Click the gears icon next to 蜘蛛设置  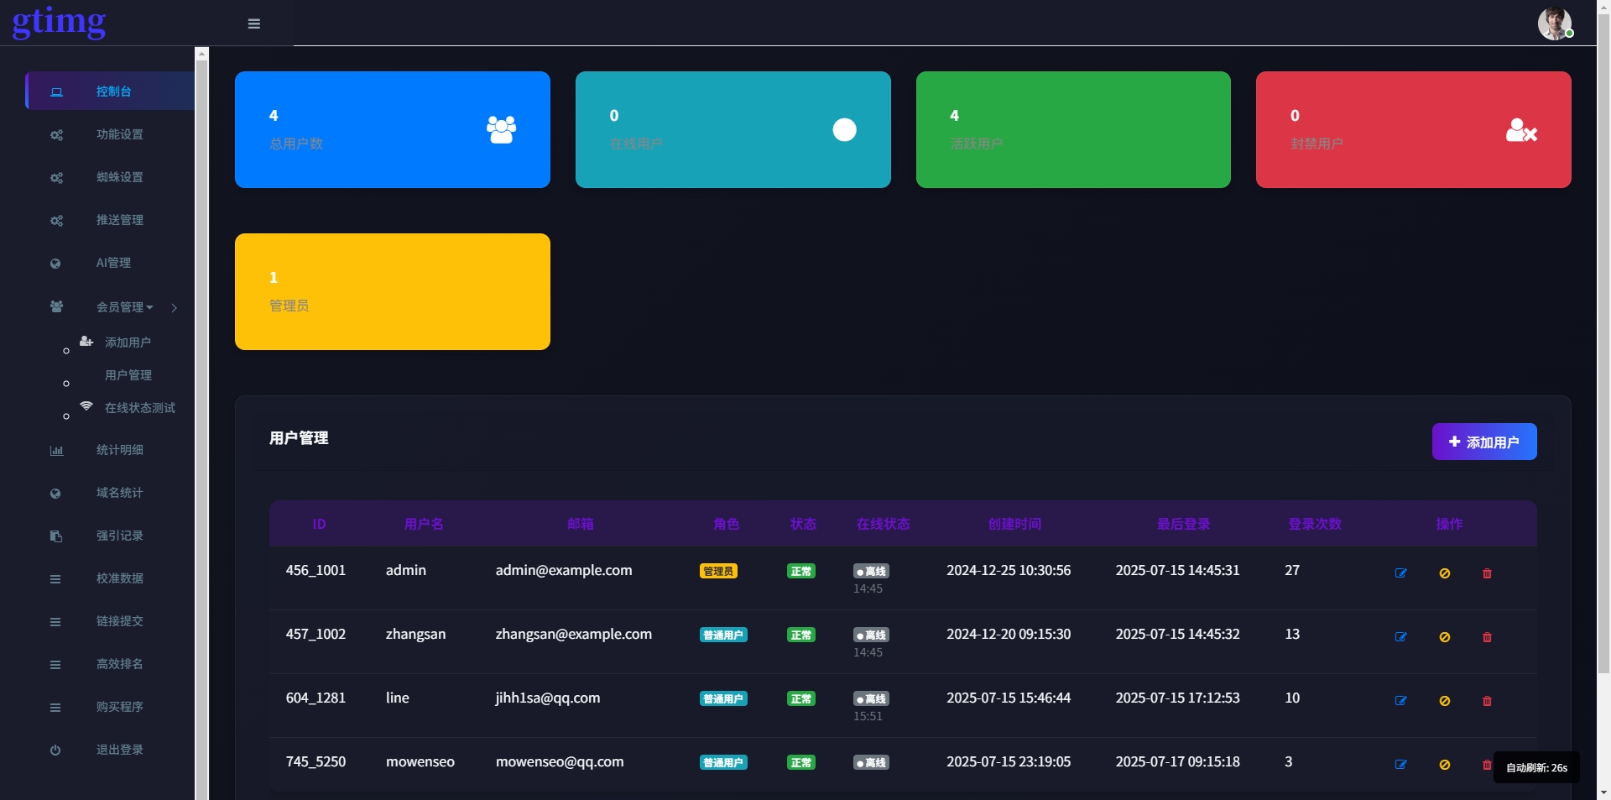(56, 178)
